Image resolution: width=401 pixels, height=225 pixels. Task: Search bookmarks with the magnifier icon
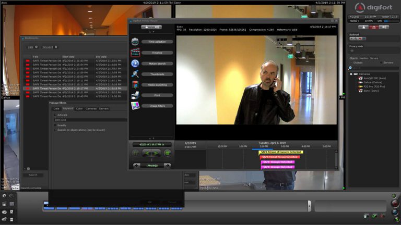(x=356, y=39)
